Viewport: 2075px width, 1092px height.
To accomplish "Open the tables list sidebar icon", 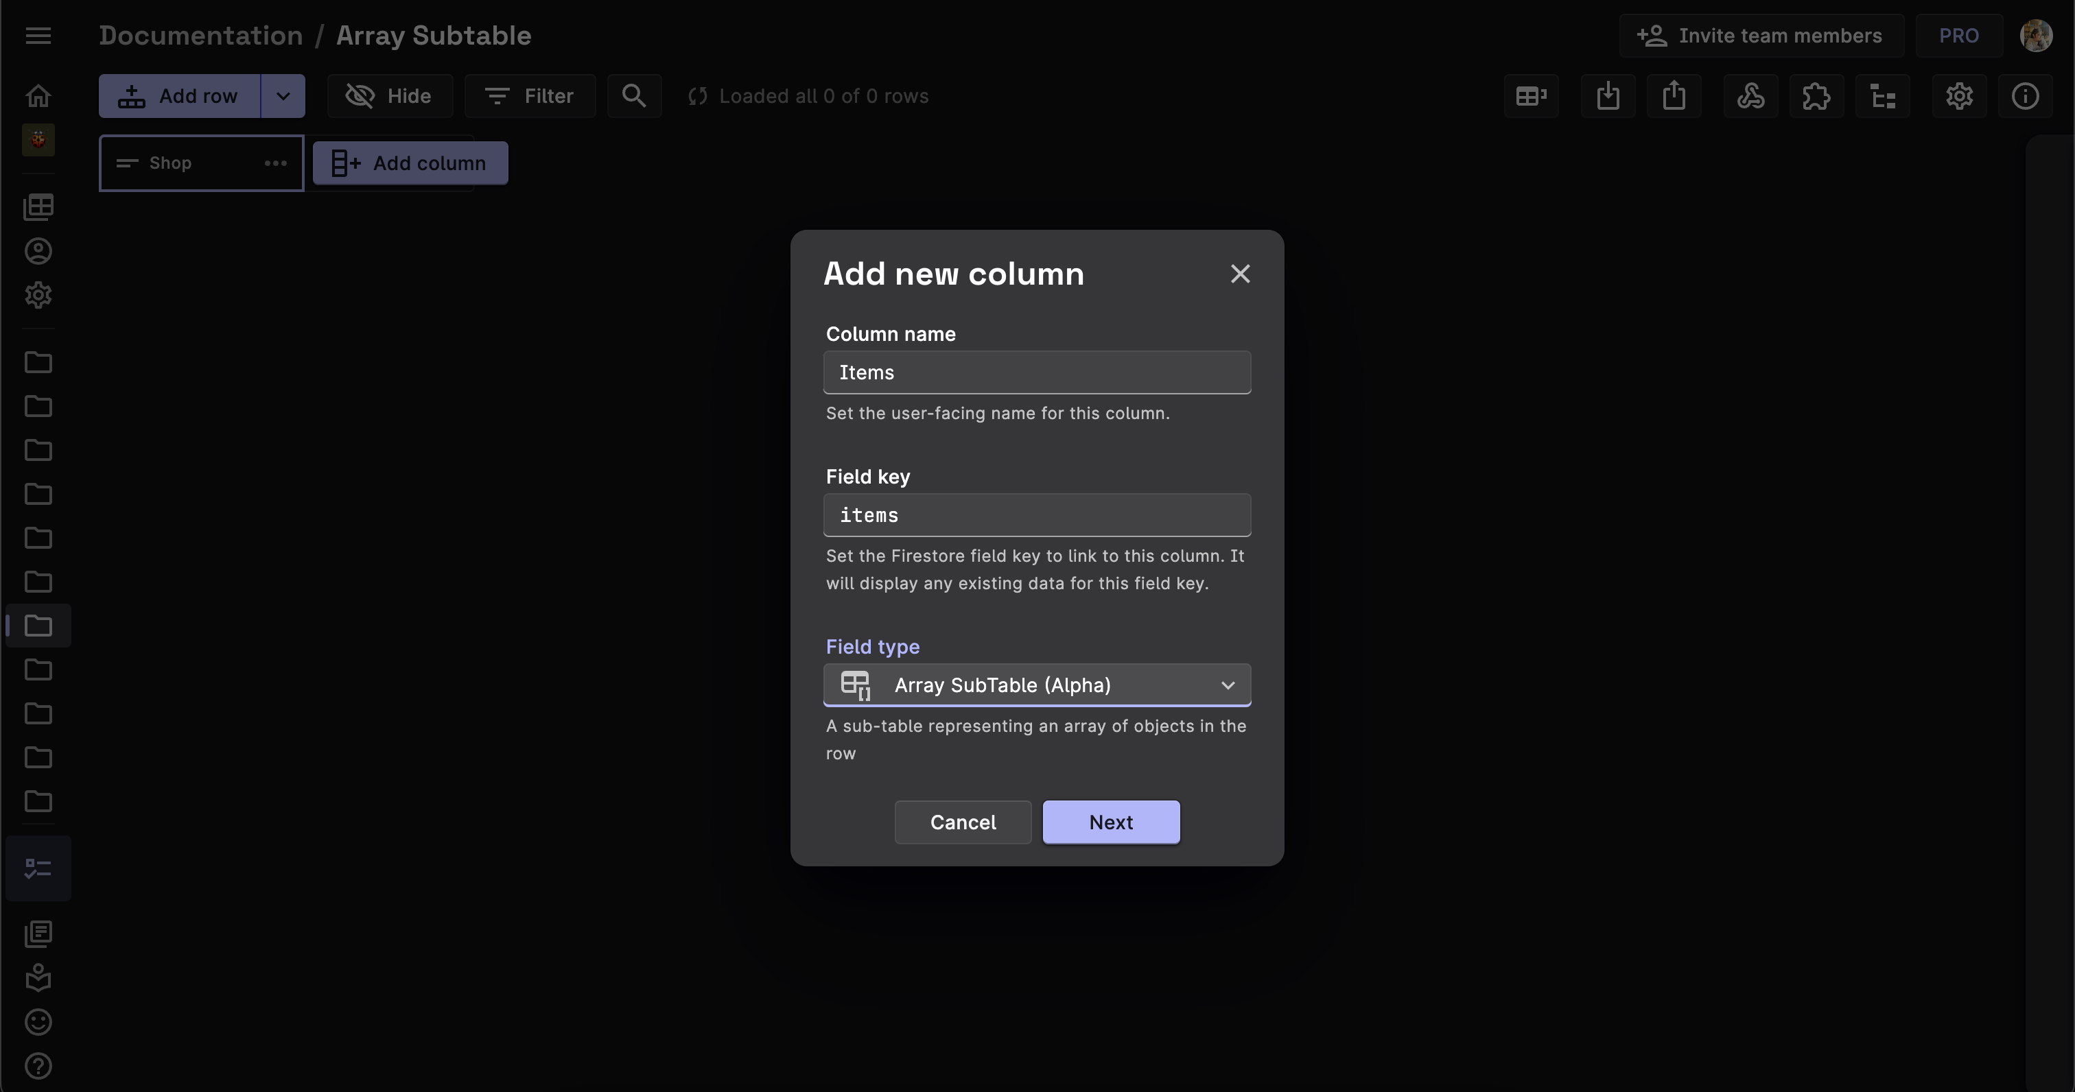I will pyautogui.click(x=38, y=207).
